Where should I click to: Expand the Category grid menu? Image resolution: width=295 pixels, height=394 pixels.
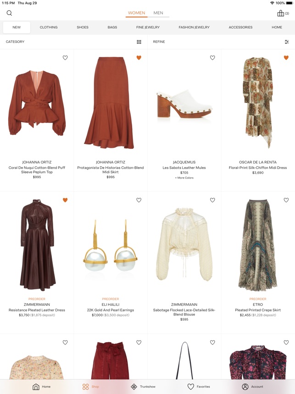coord(139,42)
